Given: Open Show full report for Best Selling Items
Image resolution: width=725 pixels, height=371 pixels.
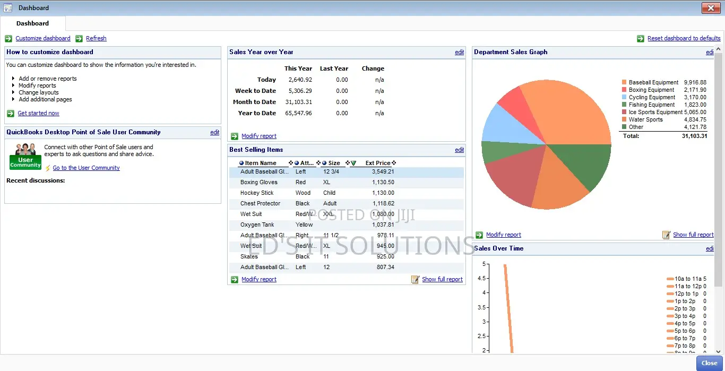Looking at the screenshot, I should tap(442, 279).
